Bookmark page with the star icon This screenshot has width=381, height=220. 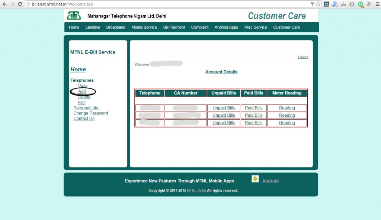tap(318, 4)
